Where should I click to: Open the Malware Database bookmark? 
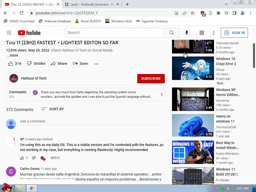55,21
